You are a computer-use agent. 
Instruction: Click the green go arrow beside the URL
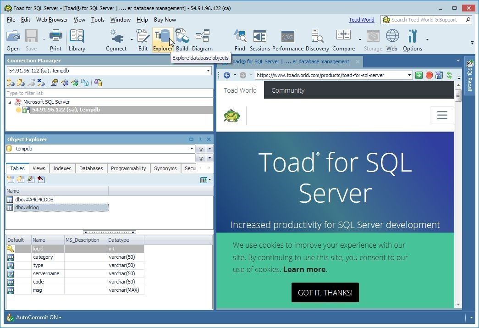pyautogui.click(x=419, y=75)
